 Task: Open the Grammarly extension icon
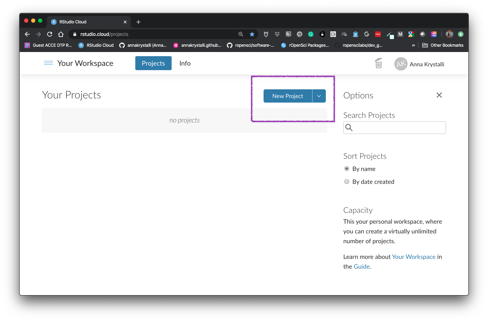coord(311,34)
